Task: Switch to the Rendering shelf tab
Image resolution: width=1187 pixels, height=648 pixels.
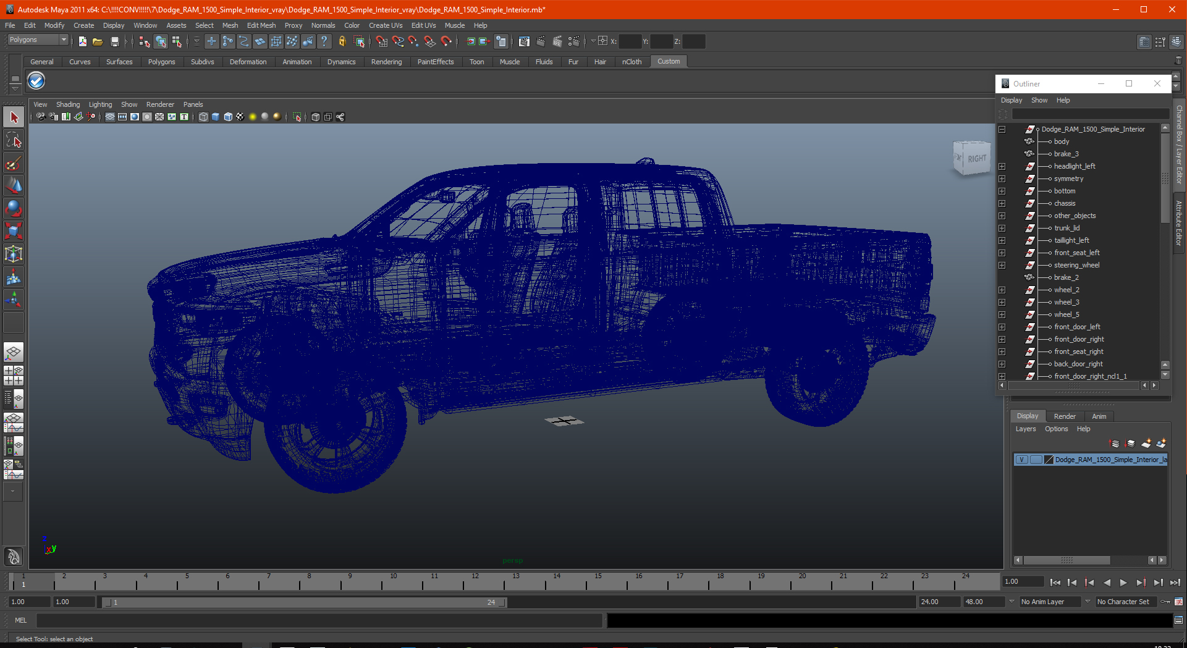Action: pyautogui.click(x=386, y=62)
